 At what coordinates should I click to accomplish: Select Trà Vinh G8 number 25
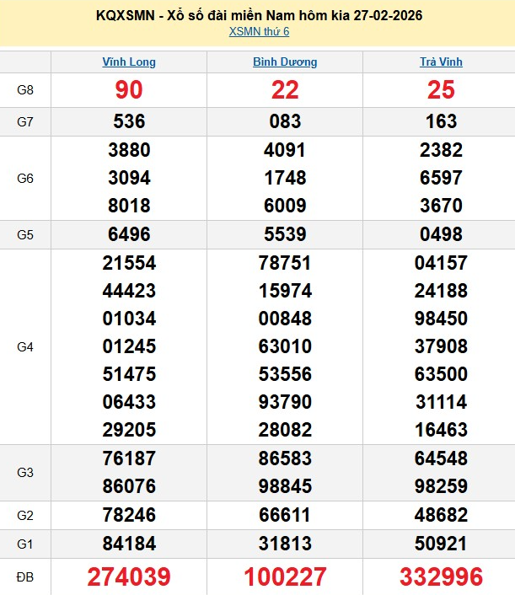(x=441, y=90)
